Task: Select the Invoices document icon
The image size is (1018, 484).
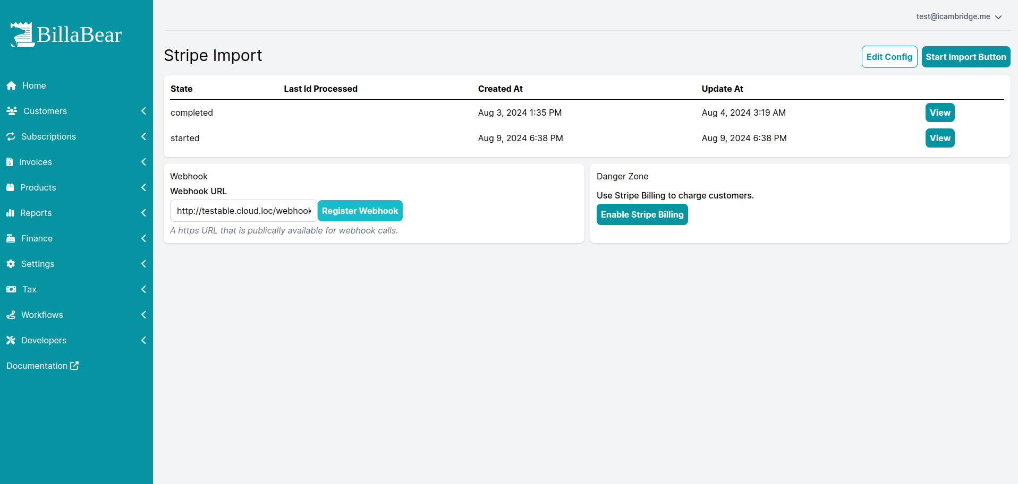Action: (11, 162)
